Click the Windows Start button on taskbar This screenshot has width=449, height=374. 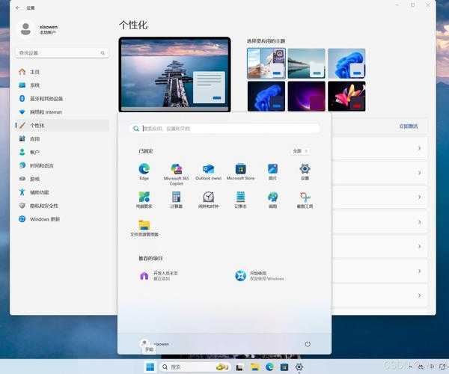(x=150, y=367)
